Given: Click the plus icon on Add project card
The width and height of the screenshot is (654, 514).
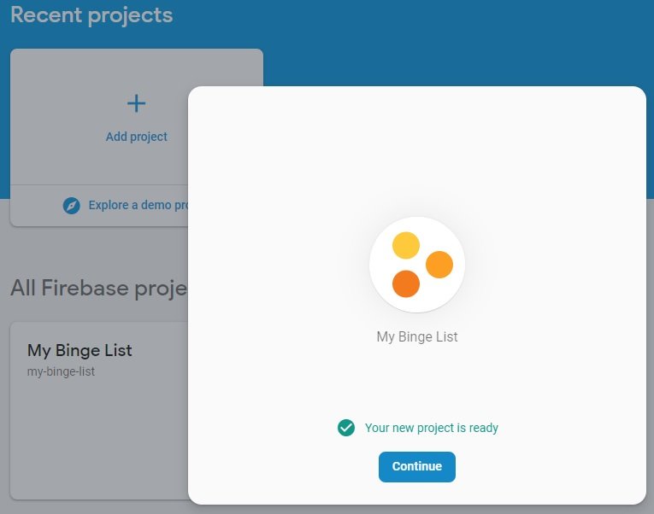Looking at the screenshot, I should (x=136, y=103).
